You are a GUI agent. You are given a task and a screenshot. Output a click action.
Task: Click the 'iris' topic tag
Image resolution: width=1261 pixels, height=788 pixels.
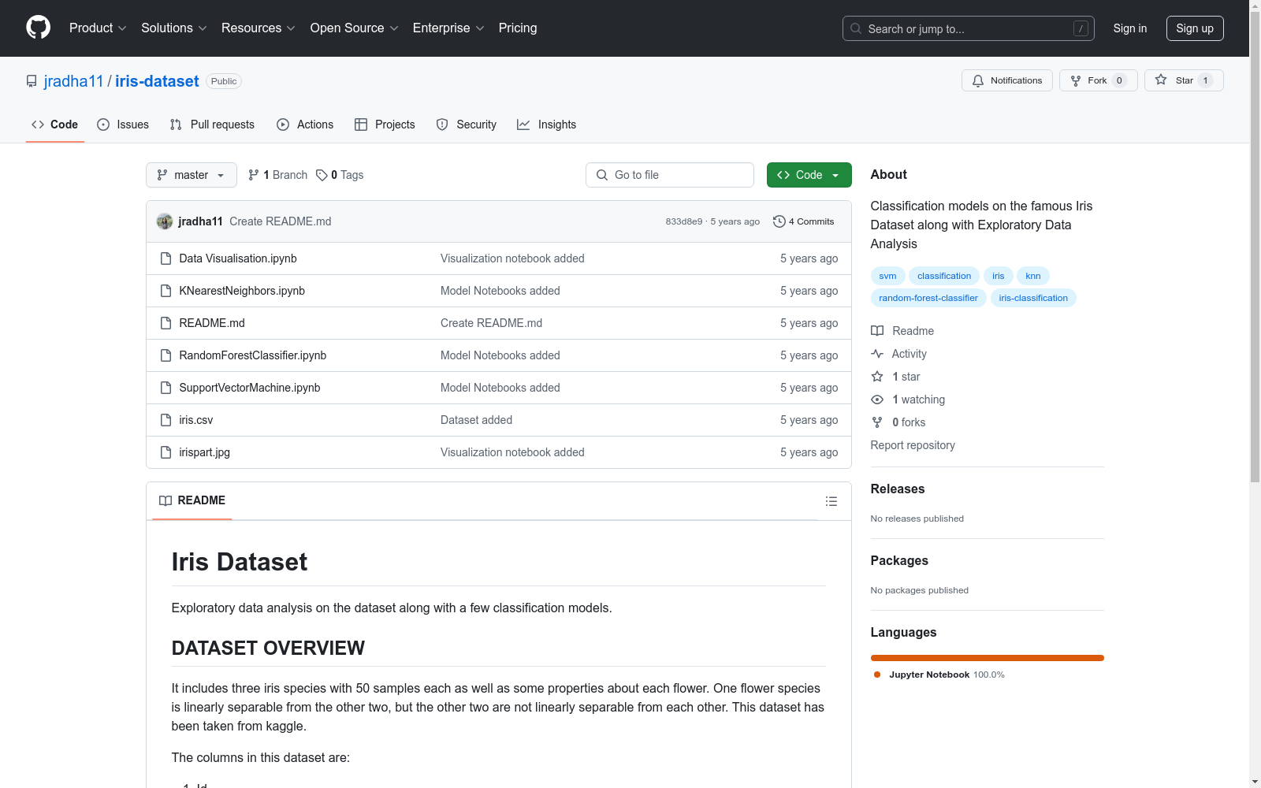[999, 276]
